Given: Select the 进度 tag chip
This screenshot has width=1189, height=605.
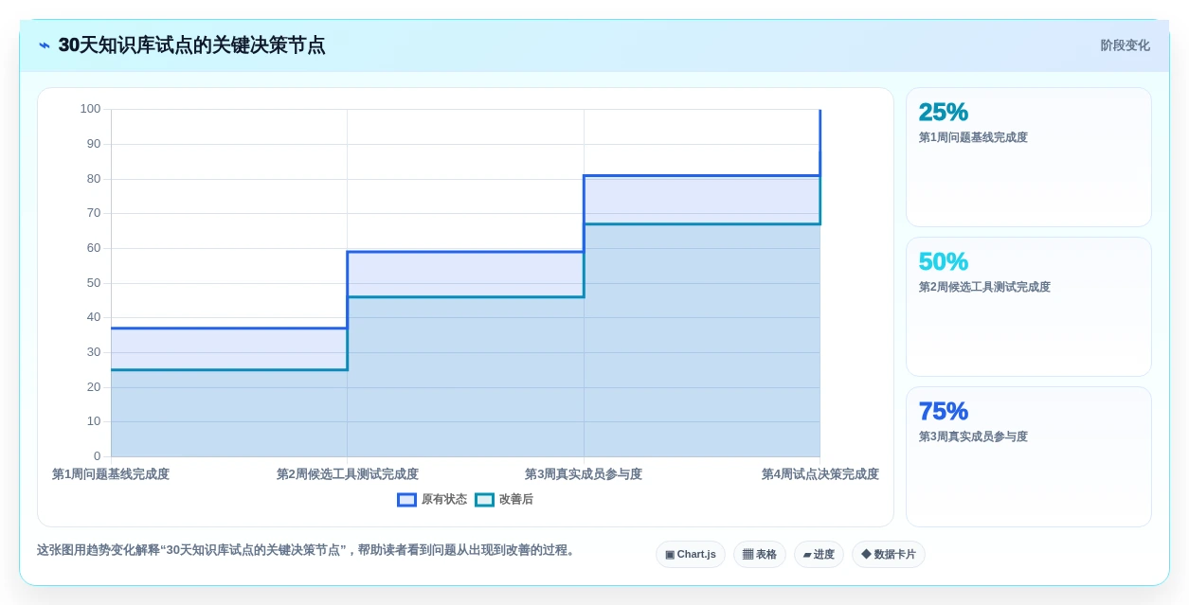Looking at the screenshot, I should click(x=819, y=555).
